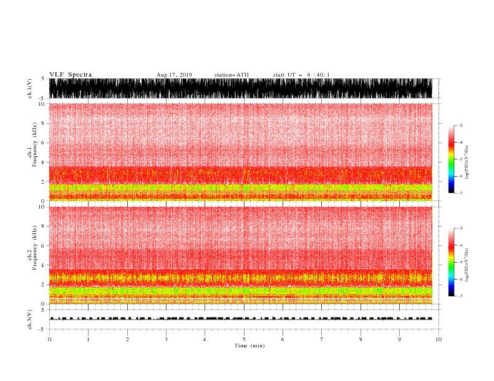This screenshot has height=381, width=494.
Task: Click the color scale bar beside ch.1 spectrogram
Action: point(451,159)
